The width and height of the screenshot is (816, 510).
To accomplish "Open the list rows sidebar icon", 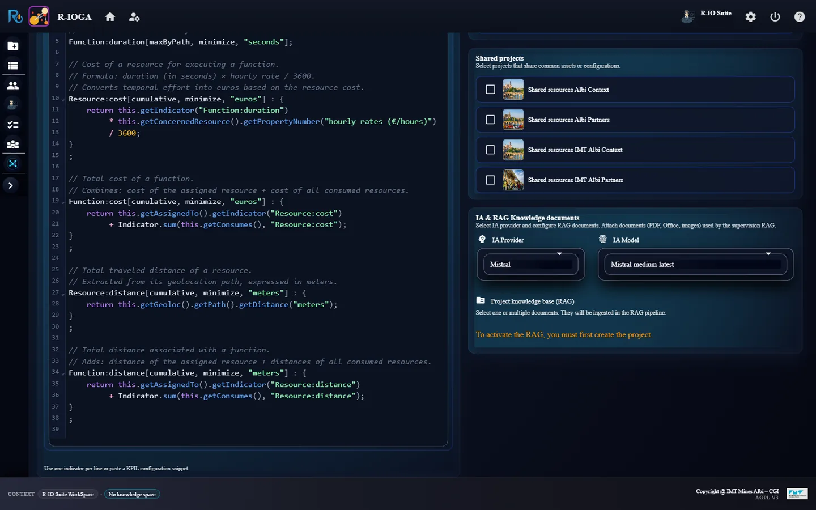I will [12, 66].
